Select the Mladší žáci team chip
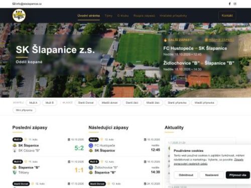This screenshot has height=188, width=251. [x=153, y=103]
